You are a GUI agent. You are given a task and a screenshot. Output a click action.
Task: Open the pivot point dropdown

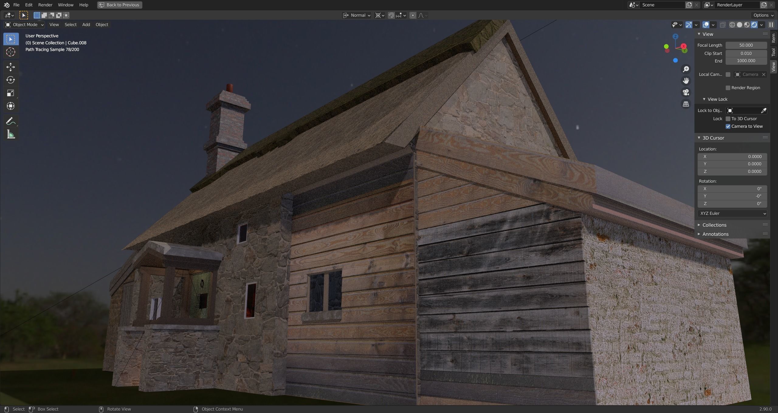(x=380, y=15)
